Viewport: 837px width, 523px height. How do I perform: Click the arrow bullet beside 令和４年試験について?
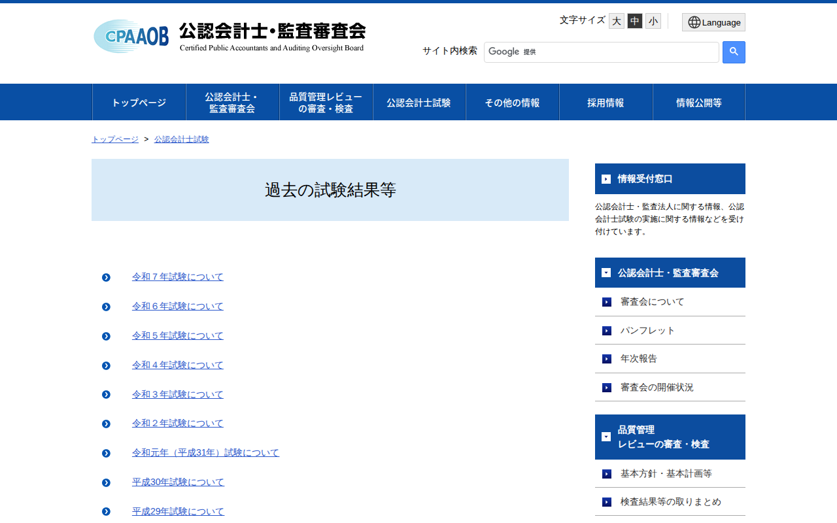[106, 365]
